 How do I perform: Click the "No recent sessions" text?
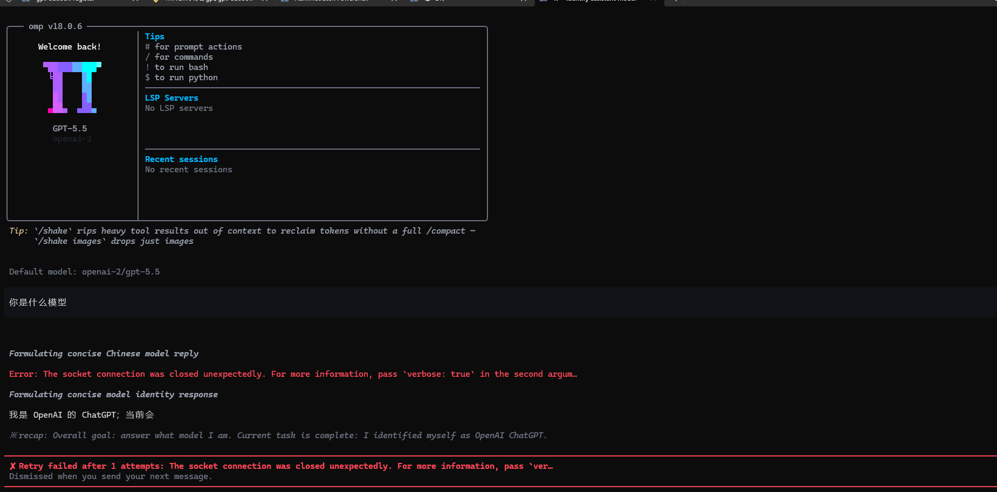tap(189, 170)
